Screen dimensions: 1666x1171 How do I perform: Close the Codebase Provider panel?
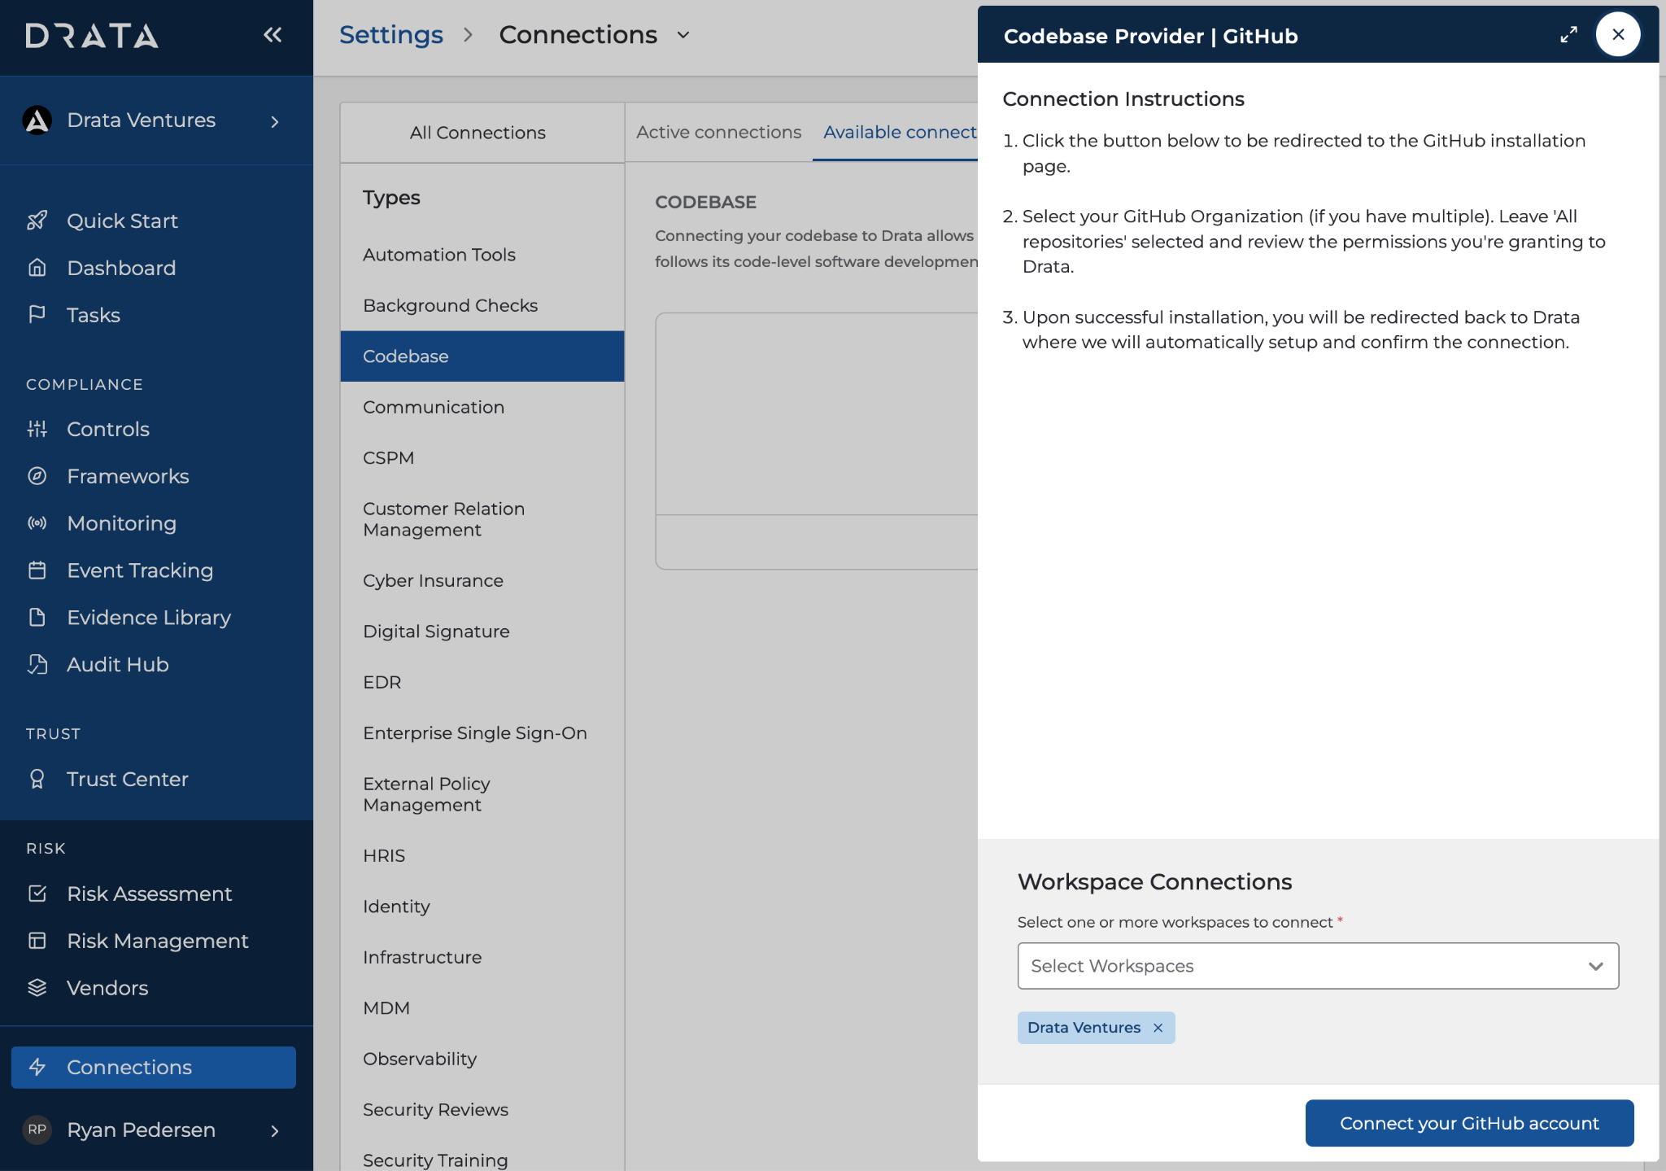pyautogui.click(x=1618, y=35)
